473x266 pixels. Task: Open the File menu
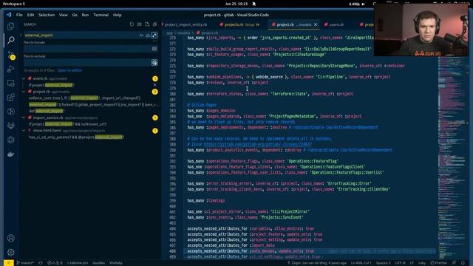(x=19, y=15)
